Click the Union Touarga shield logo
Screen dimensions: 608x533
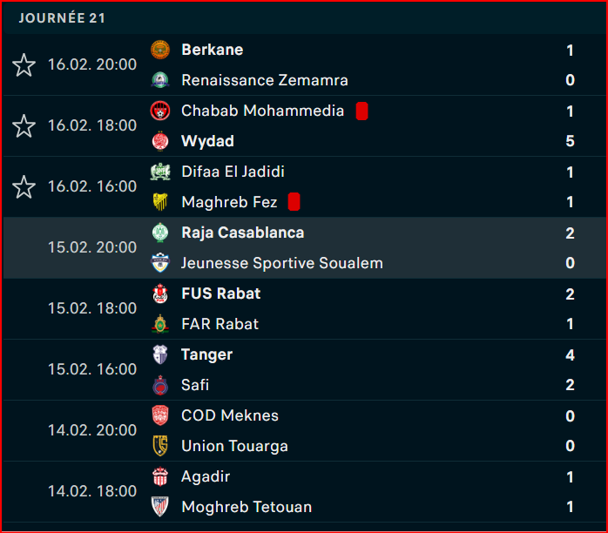point(160,446)
